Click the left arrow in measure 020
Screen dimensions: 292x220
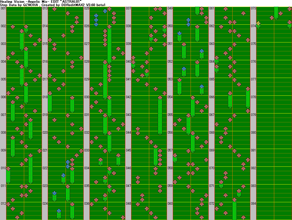tap(68, 146)
